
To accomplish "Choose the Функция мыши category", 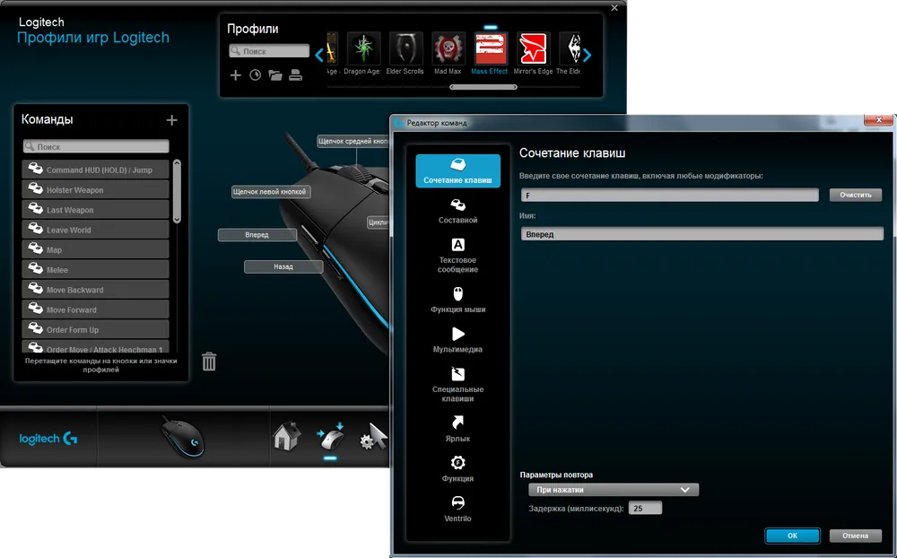I will point(457,299).
